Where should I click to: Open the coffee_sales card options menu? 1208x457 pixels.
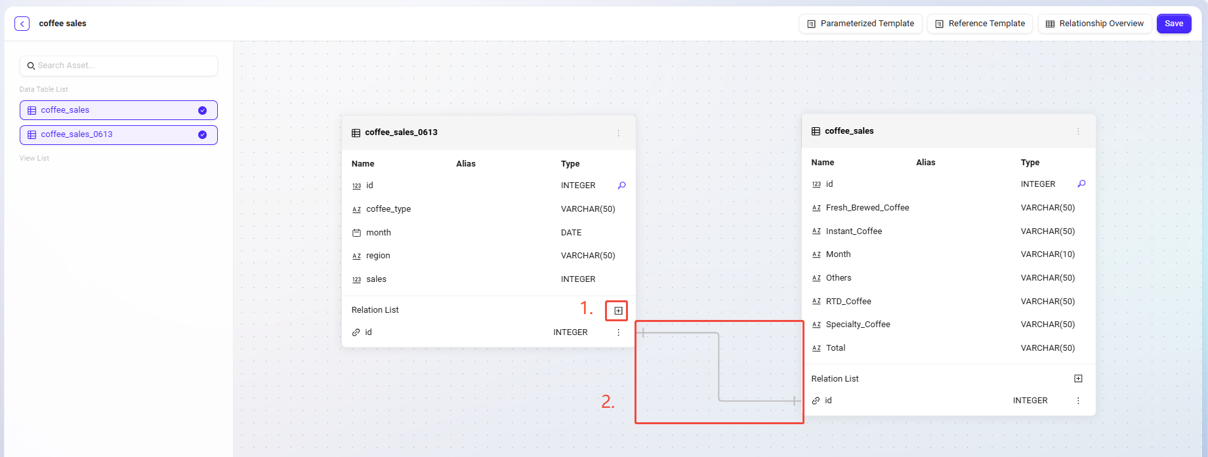pyautogui.click(x=1078, y=132)
